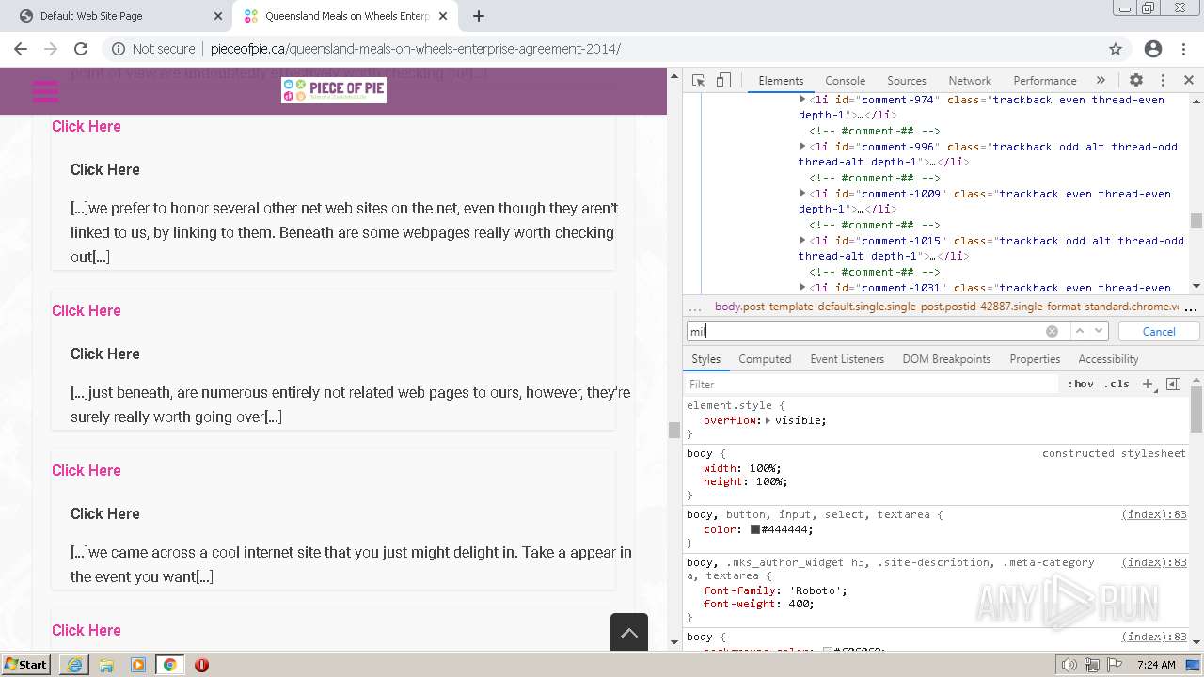Launch Internet Explorer from taskbar
1204x677 pixels.
74,665
